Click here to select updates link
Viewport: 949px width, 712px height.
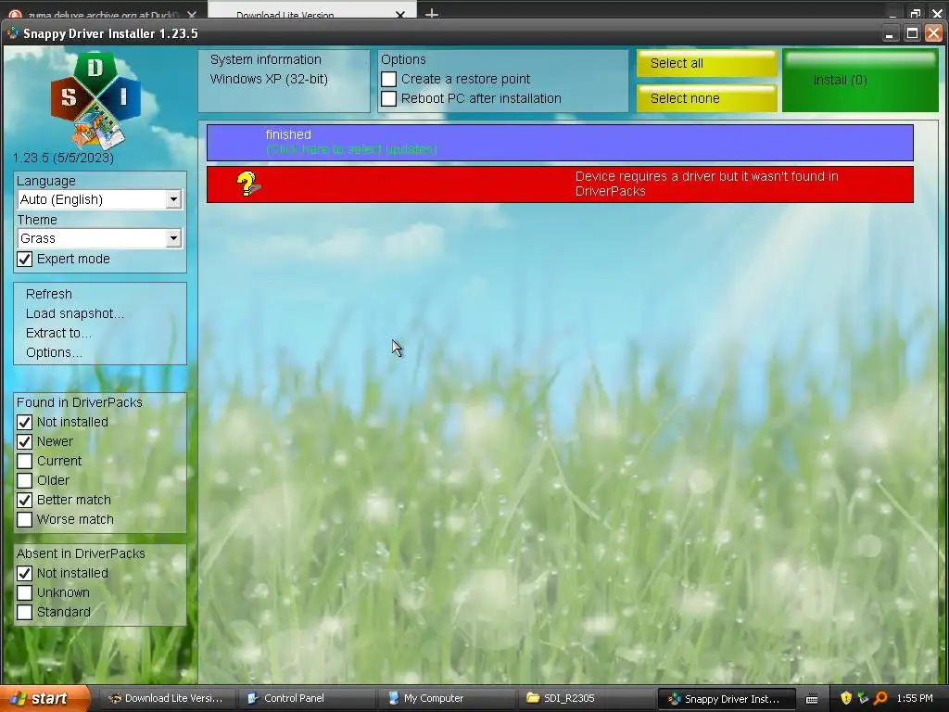click(351, 149)
